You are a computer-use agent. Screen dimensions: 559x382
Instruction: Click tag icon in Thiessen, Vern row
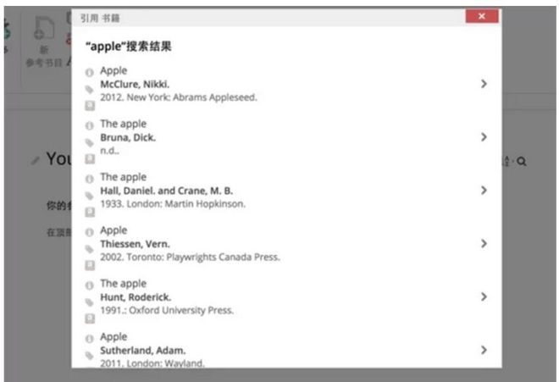pos(90,249)
